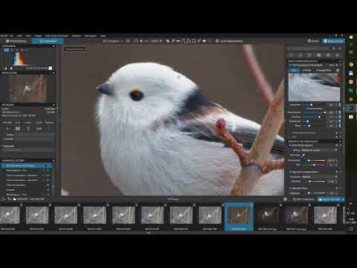Open Nik Collection
Viewport: 357px width, 268px height.
(x=303, y=200)
